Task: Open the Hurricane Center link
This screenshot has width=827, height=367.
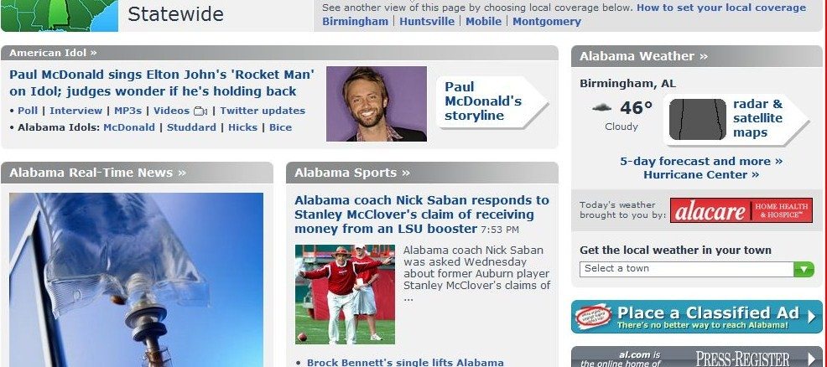Action: (x=701, y=175)
